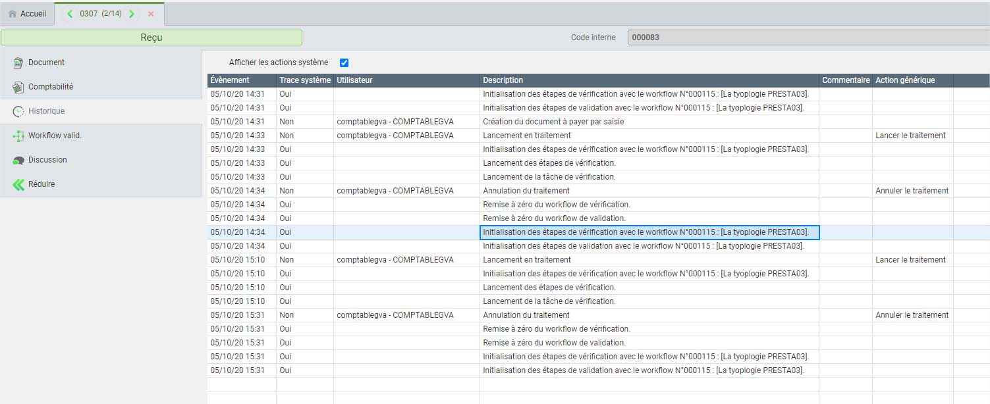Click 15:31 'Initialisation des étapes de vérification' description
Viewport: 990px width, 404px height.
click(x=646, y=357)
